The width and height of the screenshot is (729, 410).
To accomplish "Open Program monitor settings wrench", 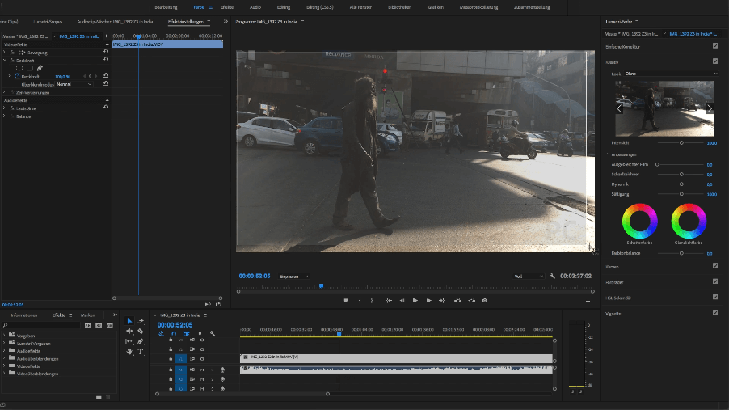I will [552, 276].
